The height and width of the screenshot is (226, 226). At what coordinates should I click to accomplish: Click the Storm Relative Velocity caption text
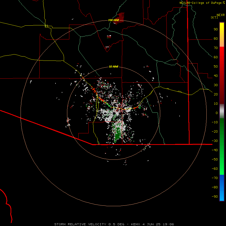114,224
